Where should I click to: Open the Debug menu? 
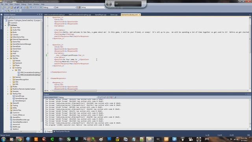(24, 4)
